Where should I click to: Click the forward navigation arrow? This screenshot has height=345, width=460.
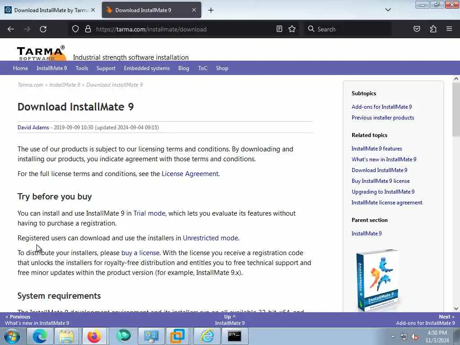pos(27,29)
